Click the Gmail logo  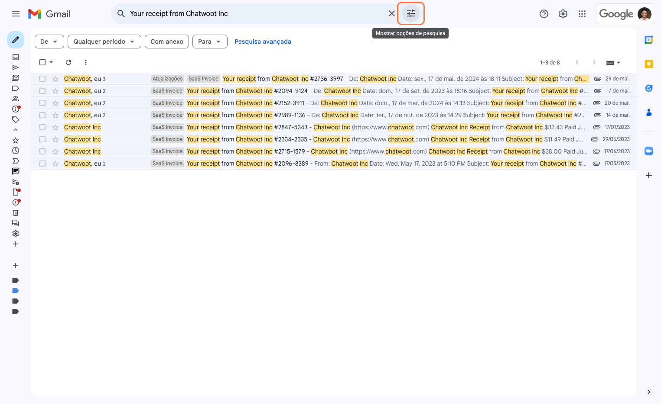(x=49, y=14)
